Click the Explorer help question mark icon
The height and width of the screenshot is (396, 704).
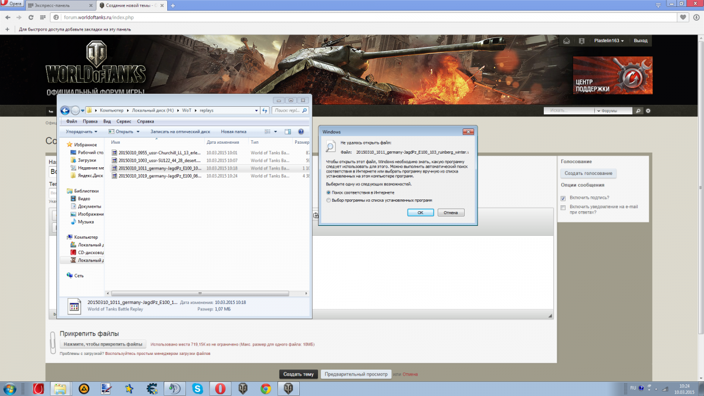click(301, 131)
